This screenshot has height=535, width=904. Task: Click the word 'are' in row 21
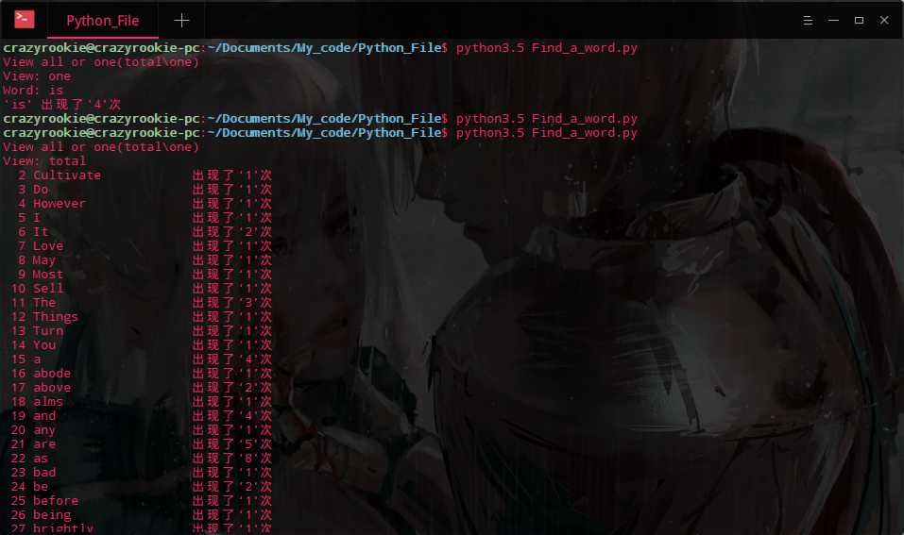pyautogui.click(x=44, y=444)
